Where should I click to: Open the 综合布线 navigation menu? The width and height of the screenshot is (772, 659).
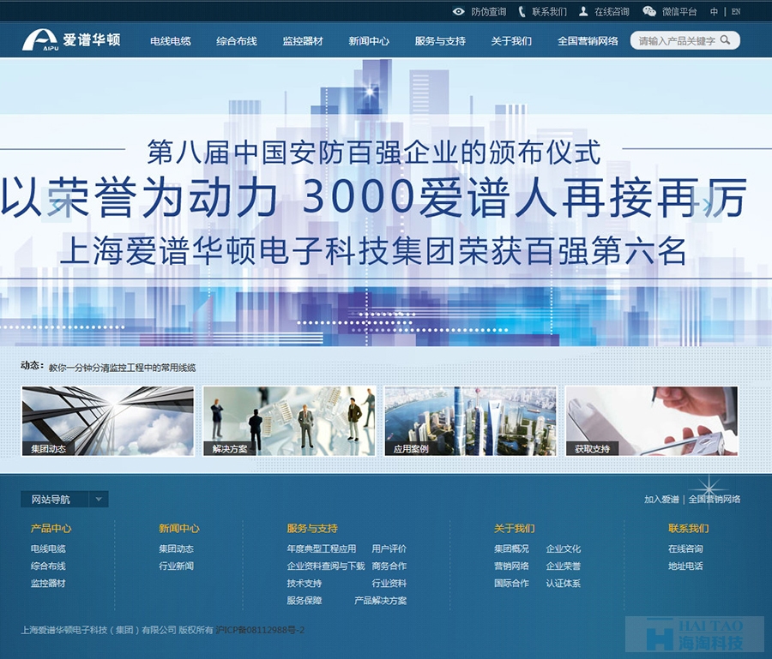tap(237, 41)
